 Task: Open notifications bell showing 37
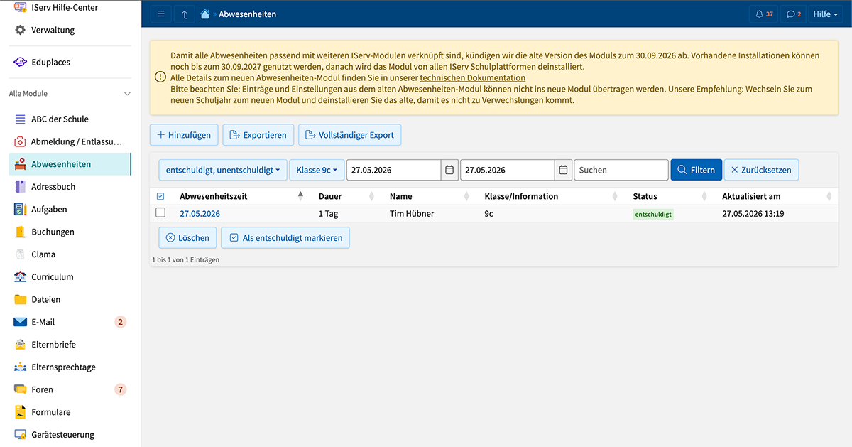click(764, 14)
